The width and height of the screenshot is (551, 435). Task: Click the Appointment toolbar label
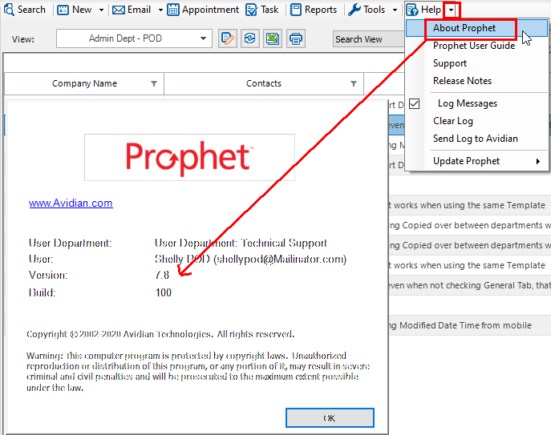[x=210, y=10]
